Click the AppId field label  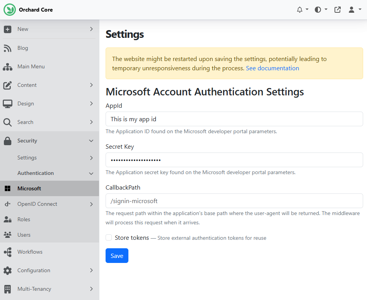tap(114, 106)
